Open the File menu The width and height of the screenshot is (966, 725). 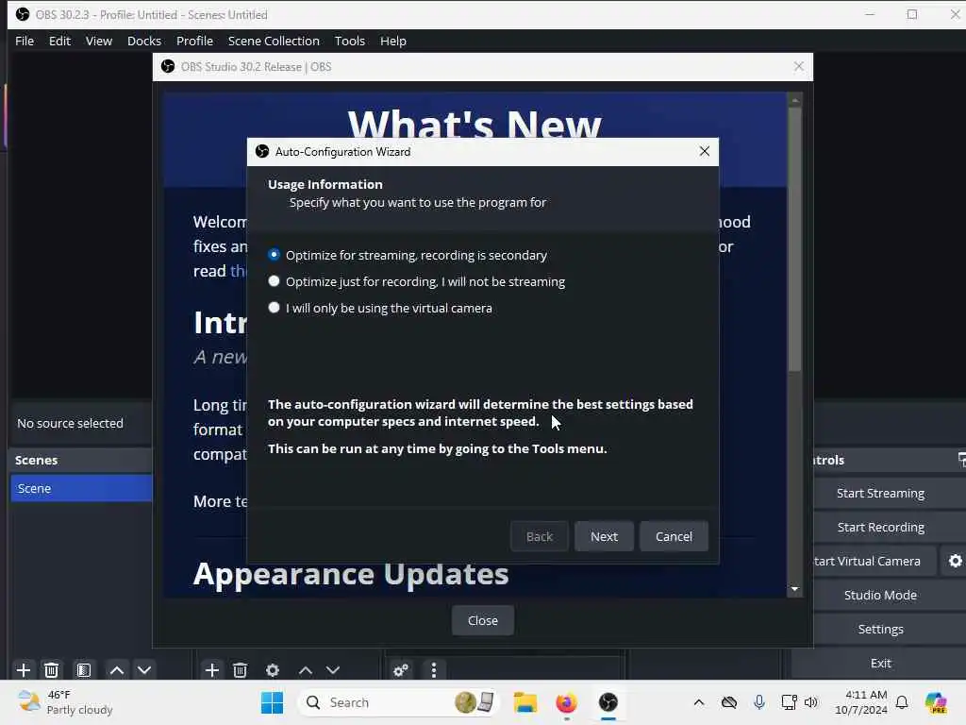pos(25,41)
